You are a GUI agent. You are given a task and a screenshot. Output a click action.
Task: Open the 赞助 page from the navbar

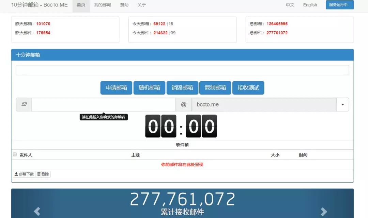[124, 5]
